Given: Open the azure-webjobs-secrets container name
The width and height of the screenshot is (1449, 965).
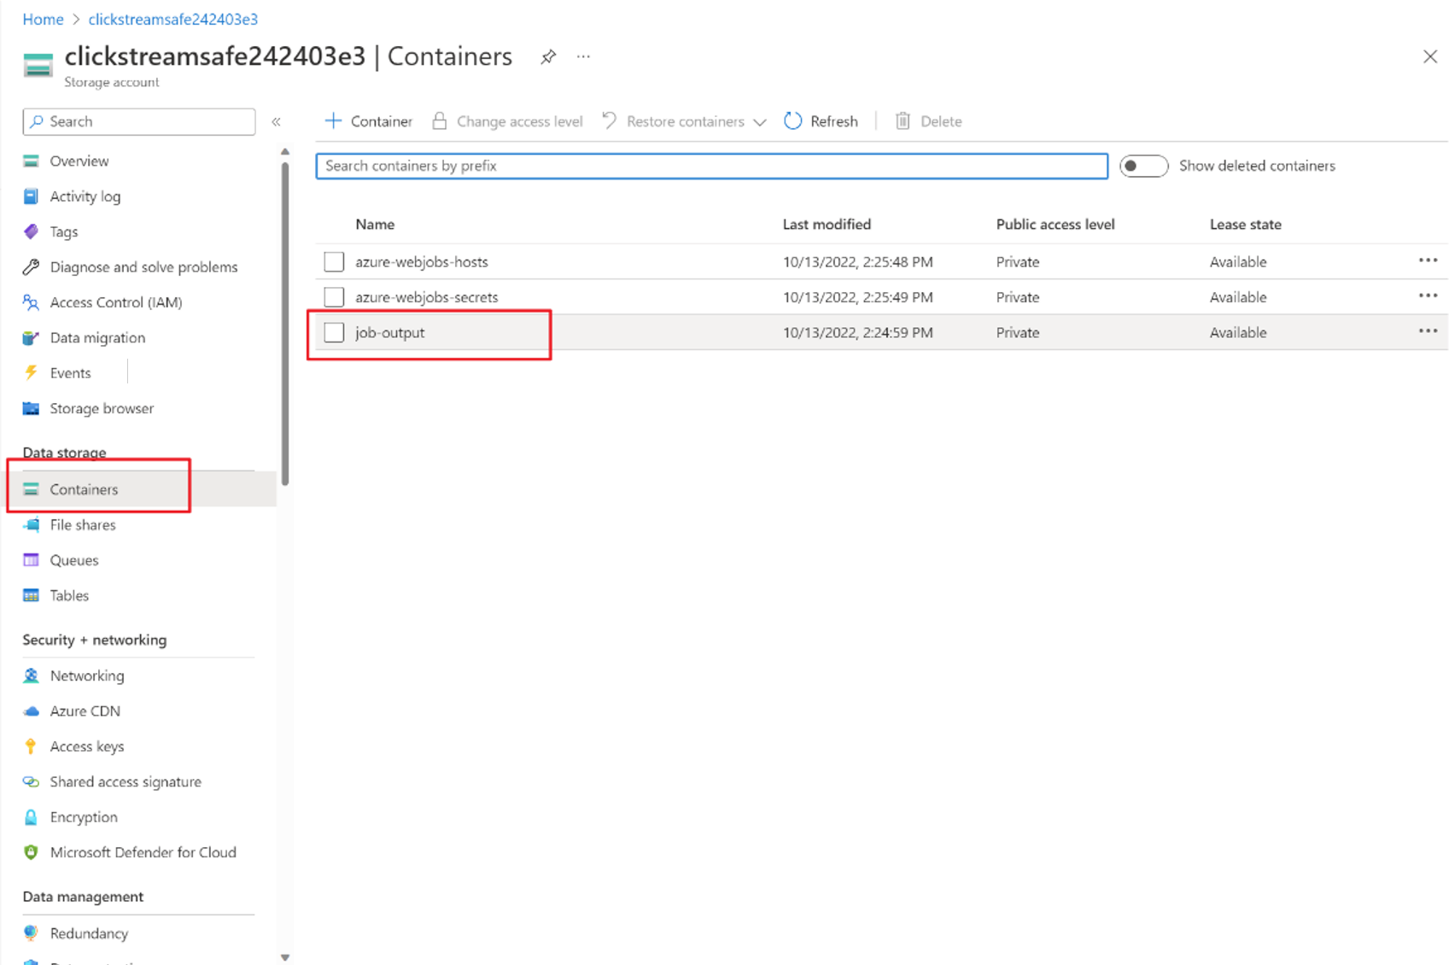Looking at the screenshot, I should [x=427, y=297].
